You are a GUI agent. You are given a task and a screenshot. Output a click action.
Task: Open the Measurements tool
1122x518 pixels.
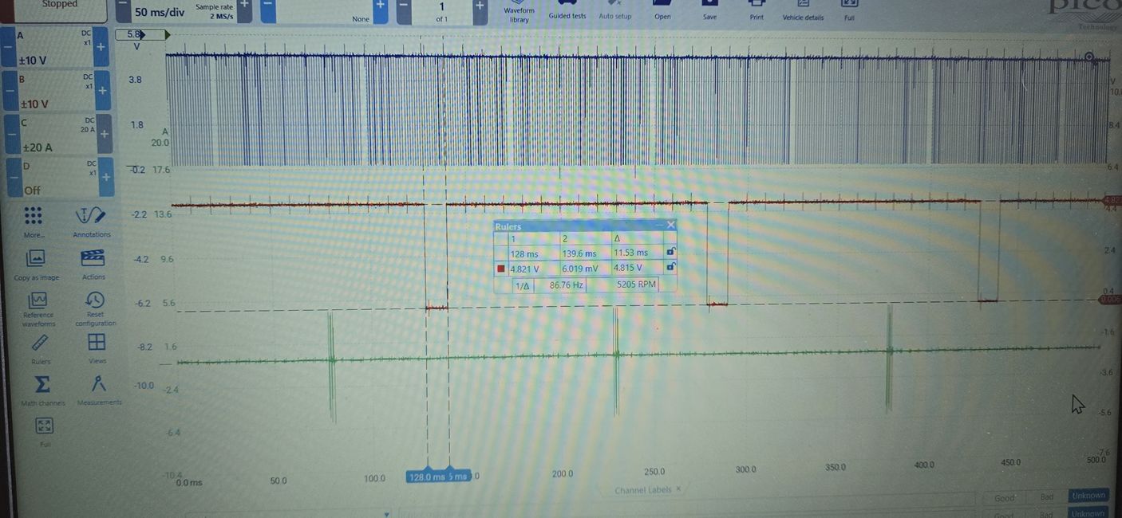(99, 385)
